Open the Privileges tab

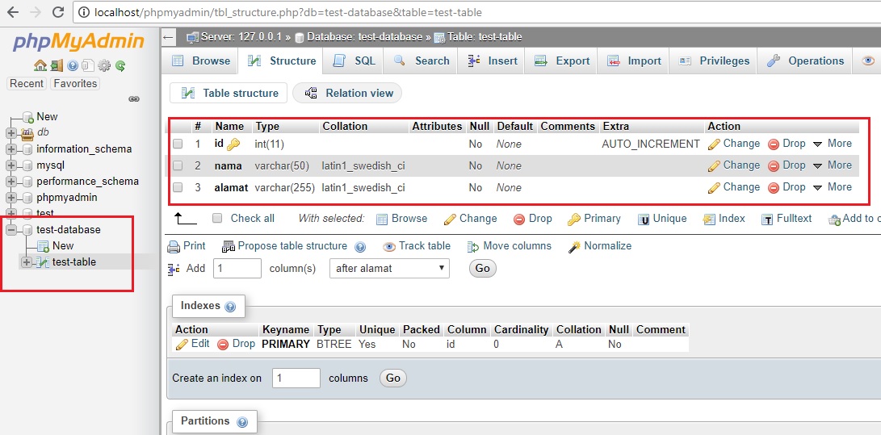[714, 61]
